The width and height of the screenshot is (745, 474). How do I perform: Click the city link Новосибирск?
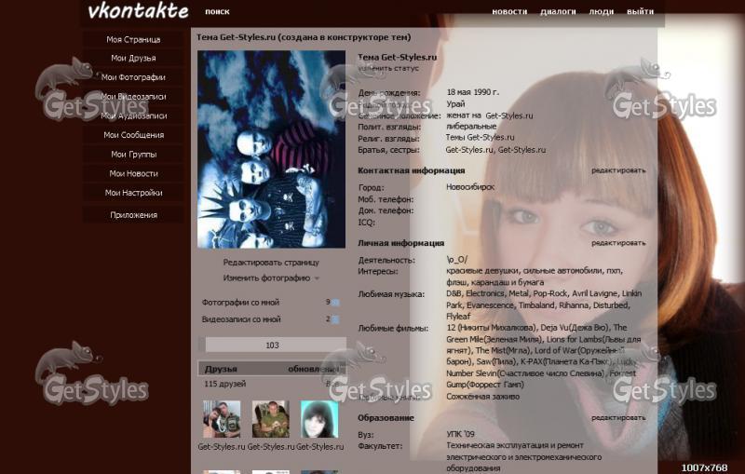pos(470,187)
